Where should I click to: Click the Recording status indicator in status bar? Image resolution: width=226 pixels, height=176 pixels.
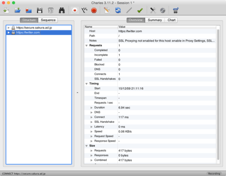[214, 174]
